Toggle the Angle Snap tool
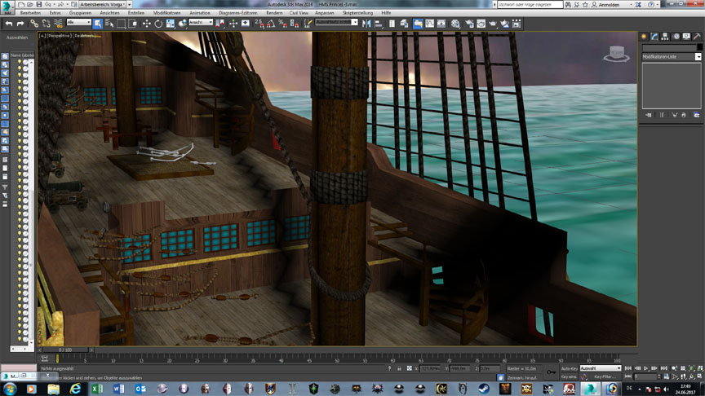 271,24
